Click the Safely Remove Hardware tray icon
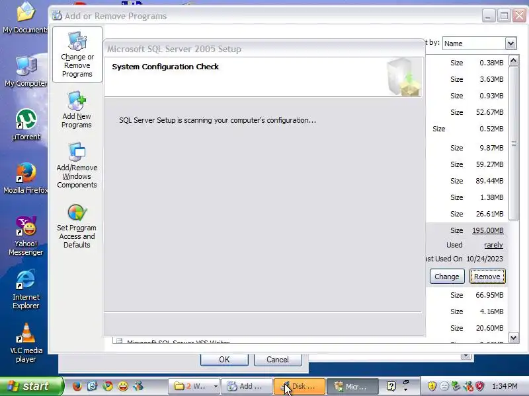 pos(456,386)
